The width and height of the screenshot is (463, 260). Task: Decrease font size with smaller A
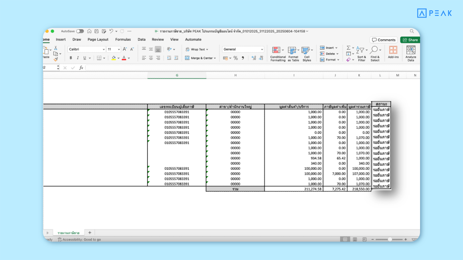pos(132,49)
